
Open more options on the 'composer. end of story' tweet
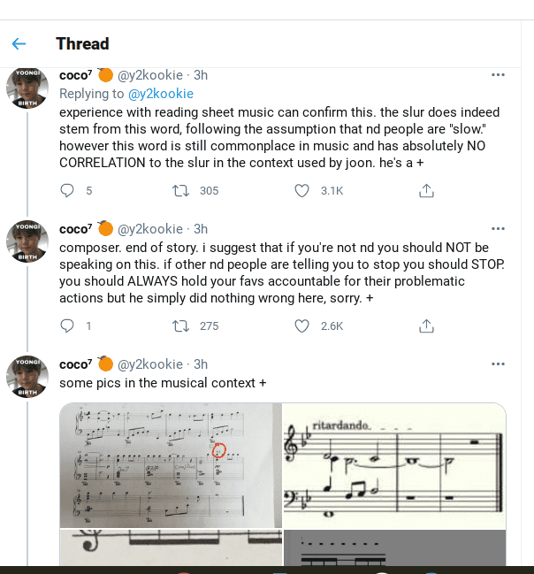tap(498, 229)
